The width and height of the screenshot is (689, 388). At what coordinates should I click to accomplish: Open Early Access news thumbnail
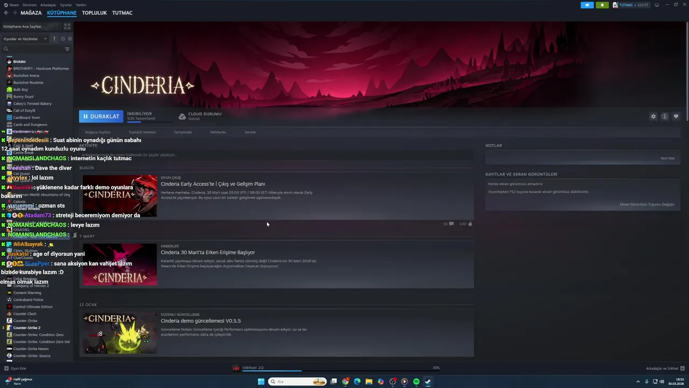120,196
